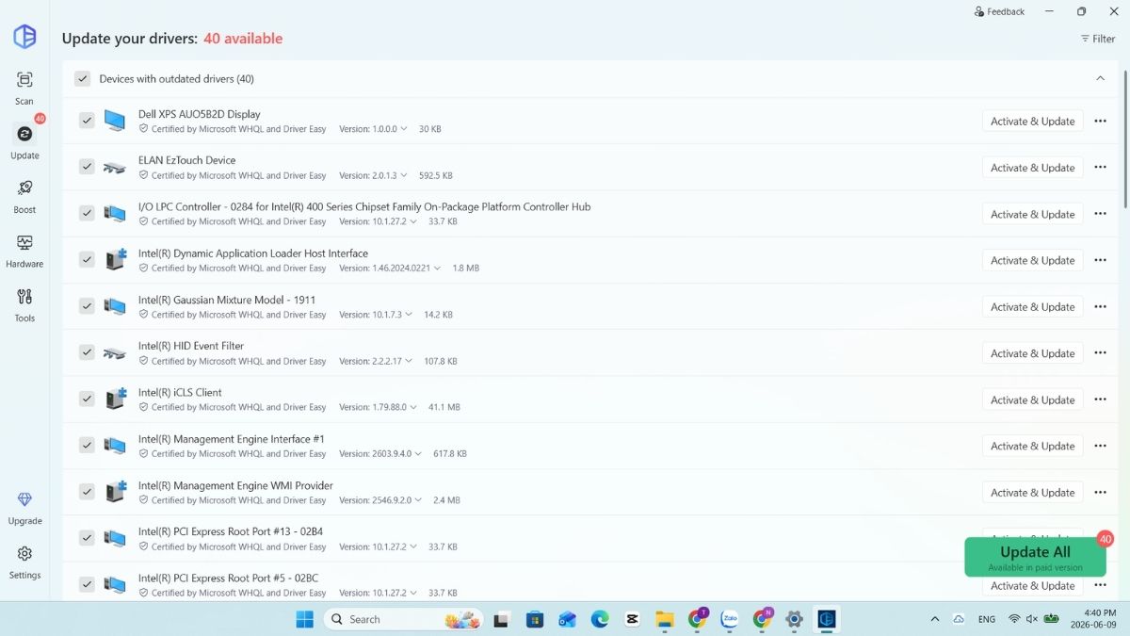
Task: Click the ENG language indicator
Action: click(x=987, y=619)
